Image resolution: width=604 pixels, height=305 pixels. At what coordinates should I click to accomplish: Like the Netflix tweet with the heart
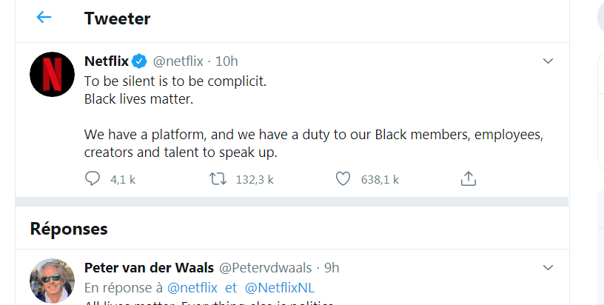[x=342, y=178]
